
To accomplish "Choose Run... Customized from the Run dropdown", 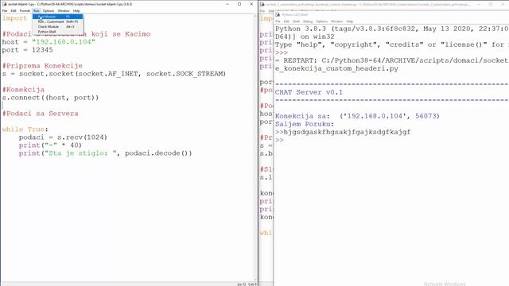I will pos(57,21).
